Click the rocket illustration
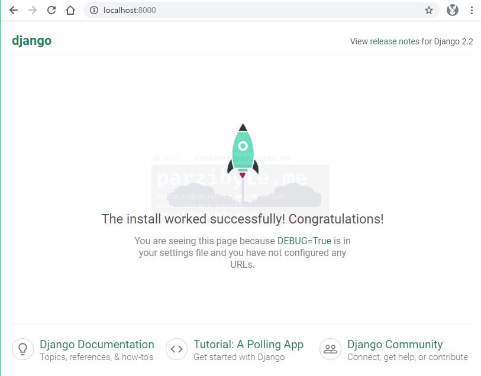This screenshot has width=481, height=376. 243,151
